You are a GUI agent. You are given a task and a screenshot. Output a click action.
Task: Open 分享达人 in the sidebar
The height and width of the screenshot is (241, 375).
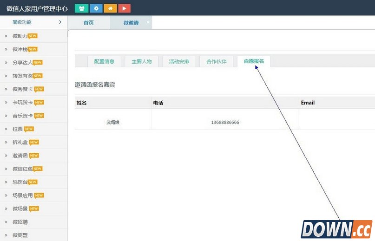pos(22,62)
